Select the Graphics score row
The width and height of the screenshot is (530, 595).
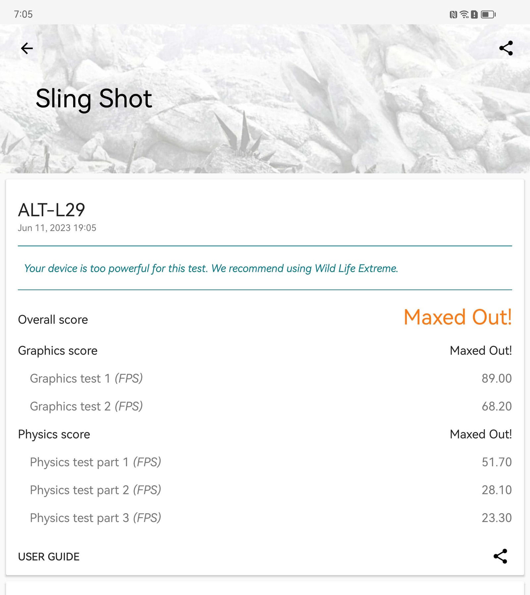click(x=265, y=351)
